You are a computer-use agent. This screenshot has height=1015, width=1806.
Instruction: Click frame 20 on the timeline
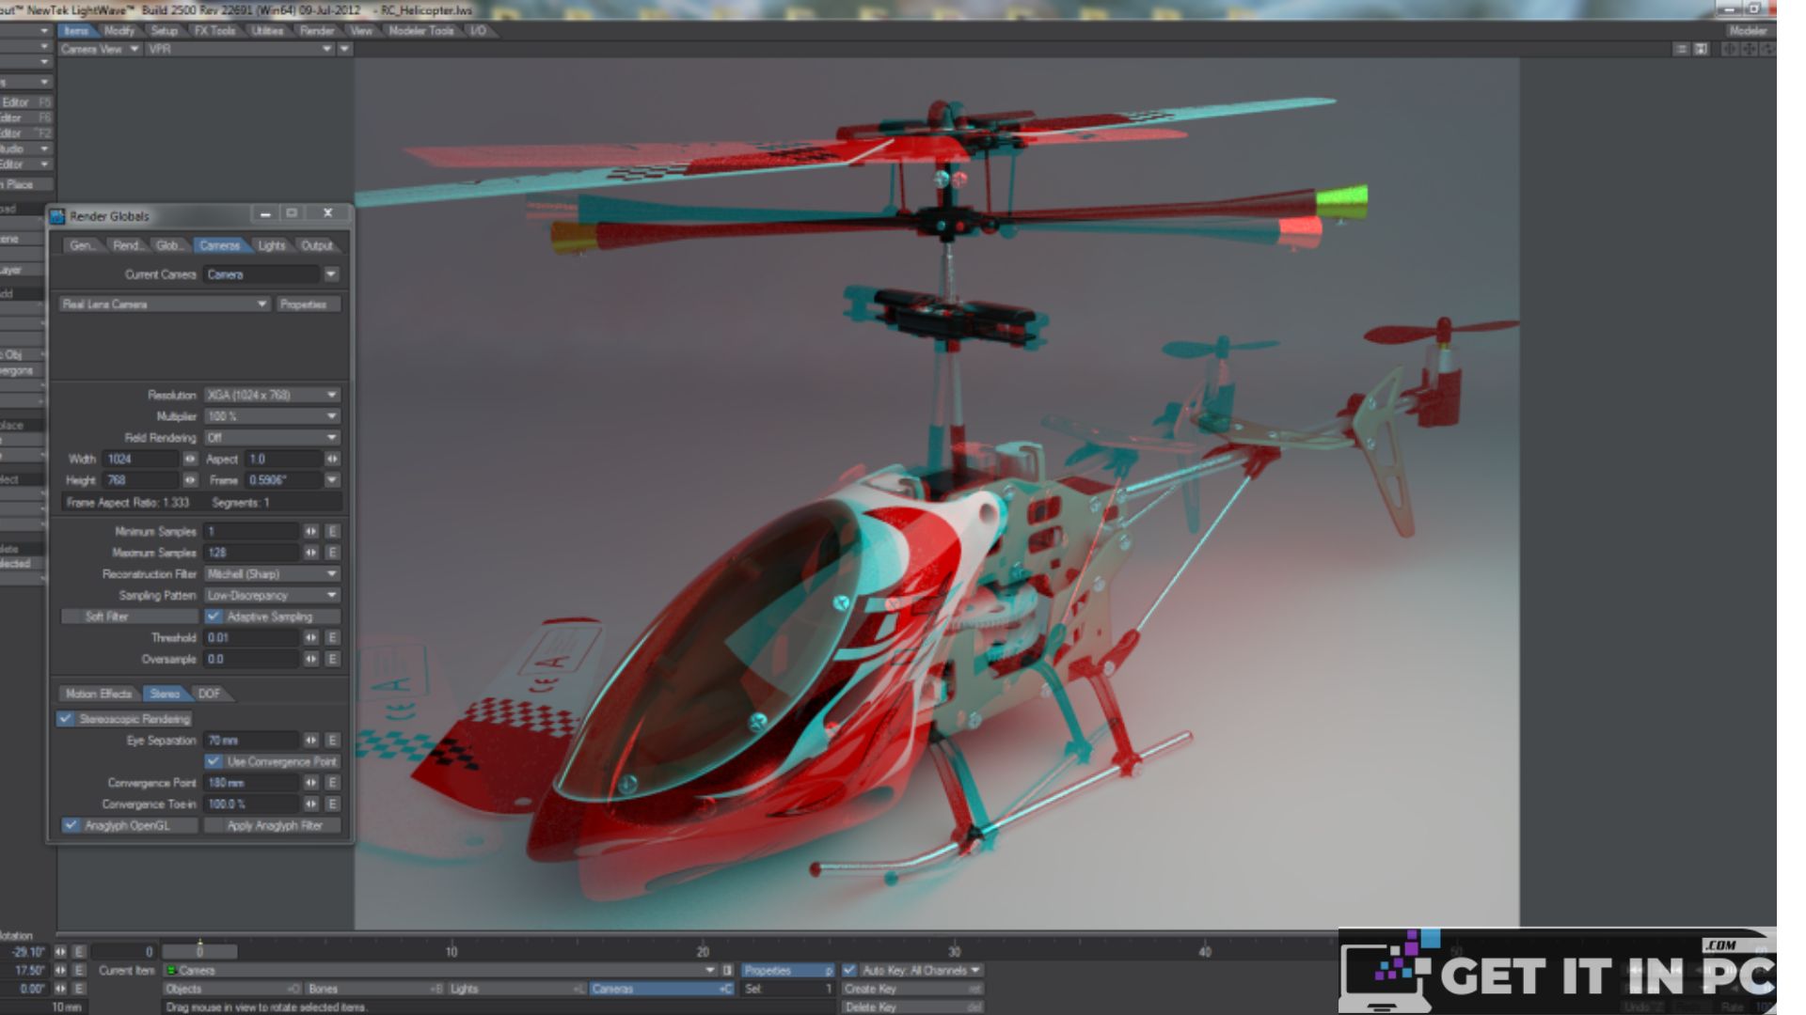(703, 951)
